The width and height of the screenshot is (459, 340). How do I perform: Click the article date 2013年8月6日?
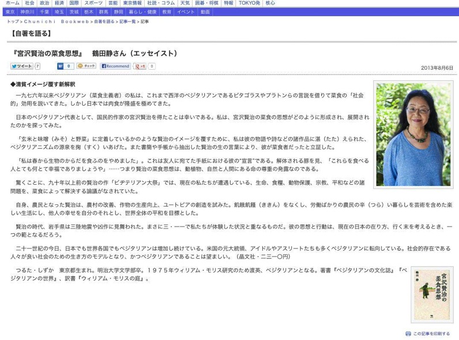[x=437, y=68]
